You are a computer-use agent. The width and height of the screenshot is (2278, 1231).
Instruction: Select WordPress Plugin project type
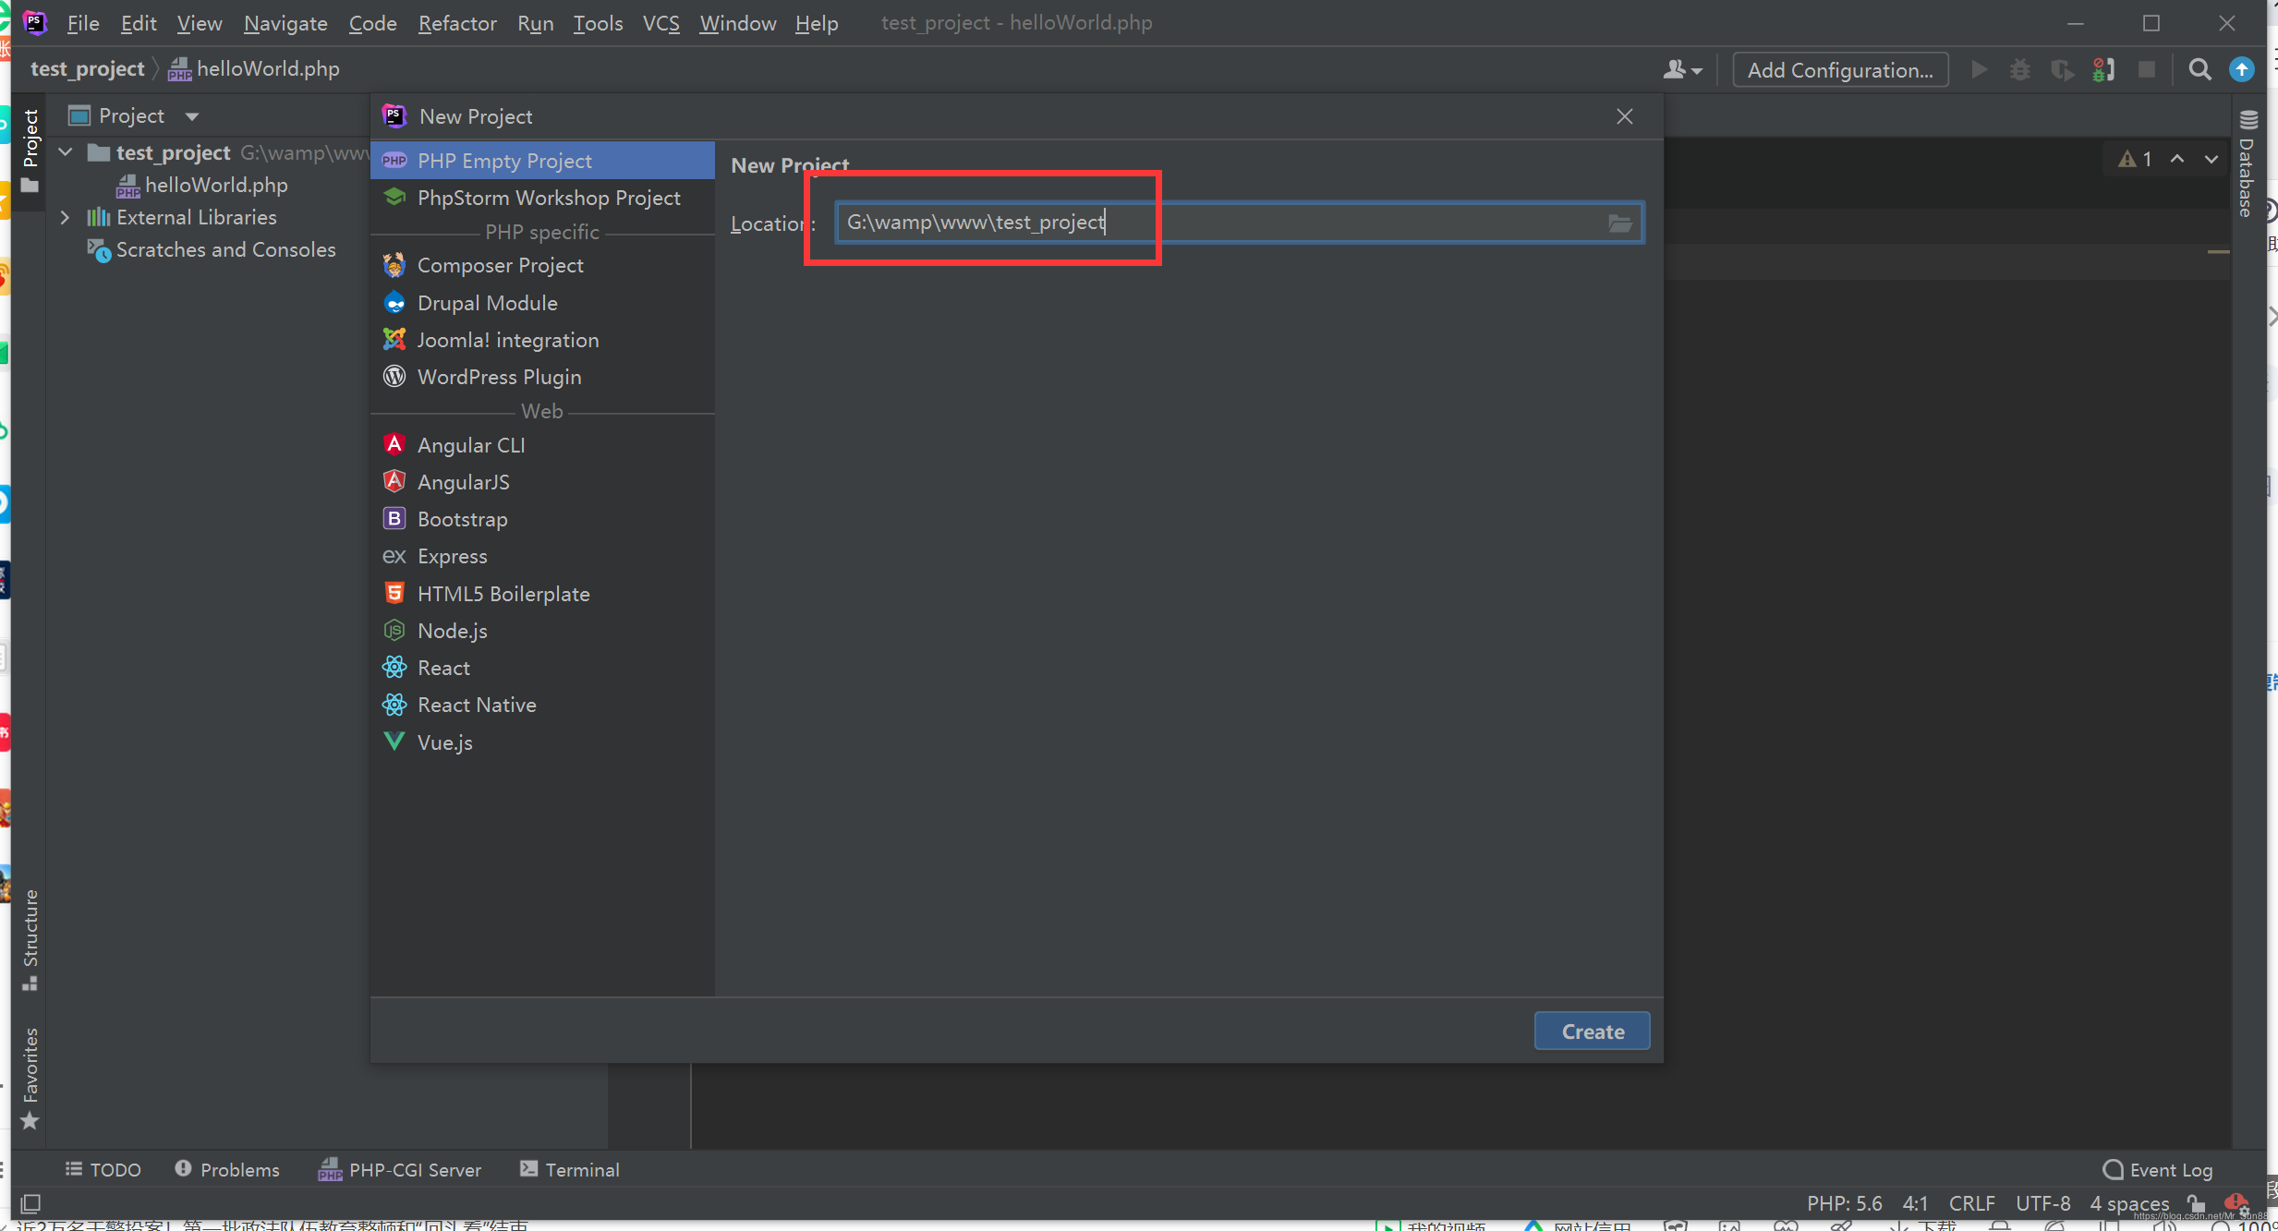[542, 377]
